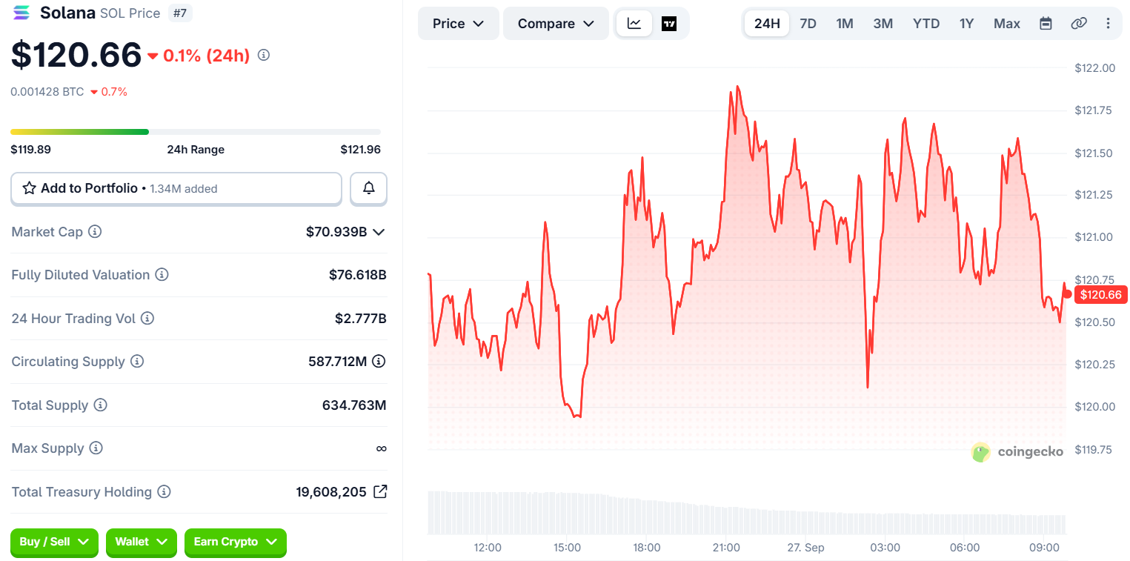Select the Max time range tab

coord(1007,24)
